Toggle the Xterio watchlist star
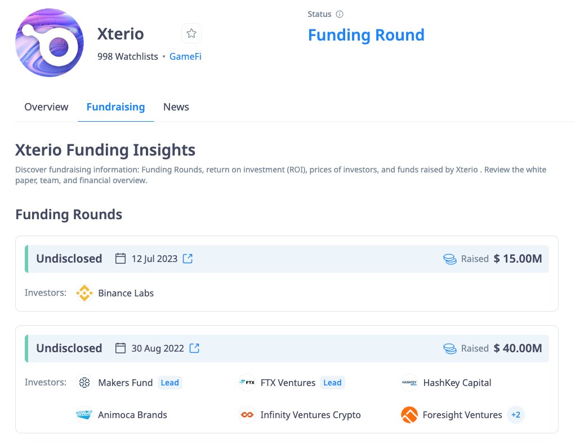This screenshot has height=448, width=575. 191,34
